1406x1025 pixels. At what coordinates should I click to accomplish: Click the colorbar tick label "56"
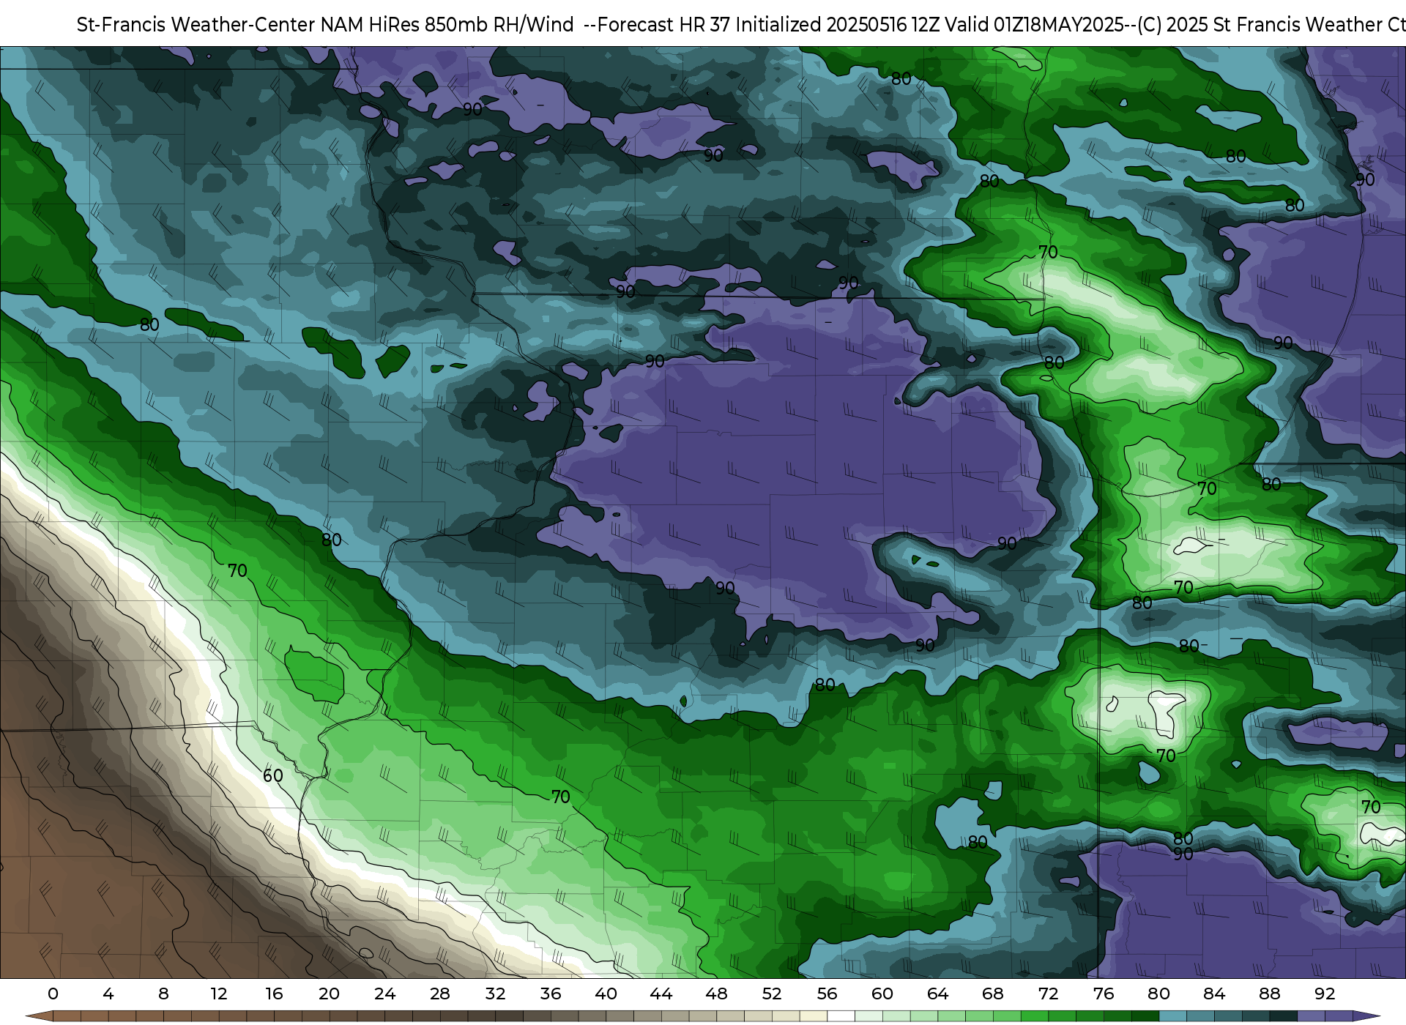point(827,994)
